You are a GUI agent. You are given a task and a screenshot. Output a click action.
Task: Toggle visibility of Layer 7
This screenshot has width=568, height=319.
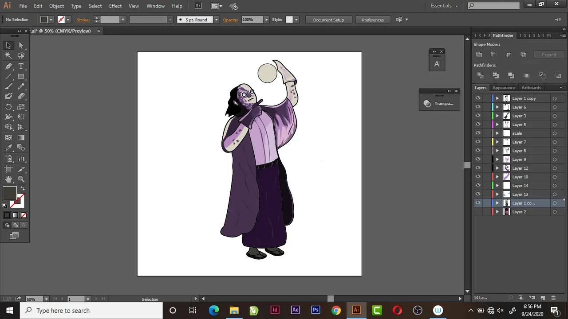(x=478, y=142)
